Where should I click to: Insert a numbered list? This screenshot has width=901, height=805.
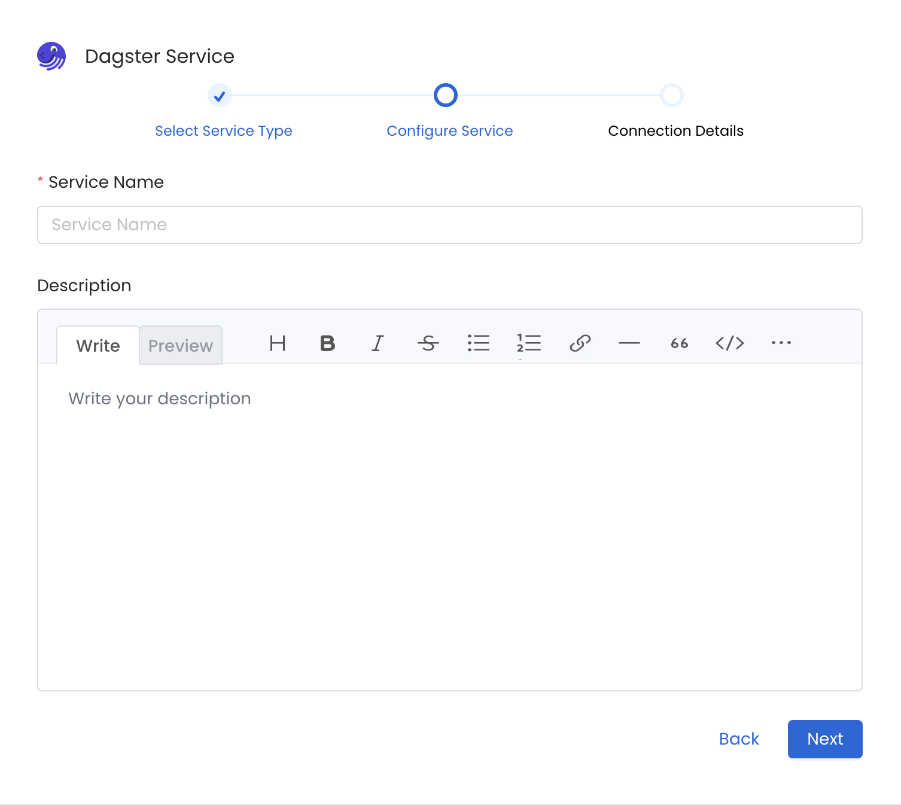529,344
